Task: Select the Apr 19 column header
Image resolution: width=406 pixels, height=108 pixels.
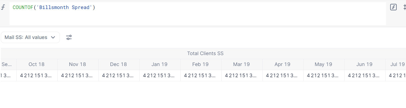Action: coord(283,64)
